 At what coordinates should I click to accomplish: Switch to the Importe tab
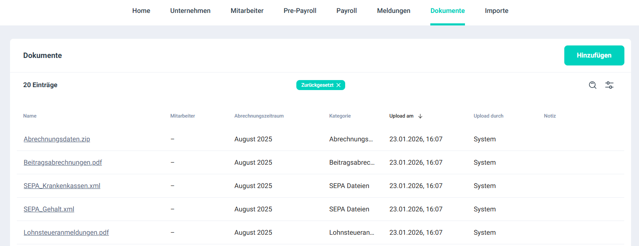pyautogui.click(x=497, y=11)
